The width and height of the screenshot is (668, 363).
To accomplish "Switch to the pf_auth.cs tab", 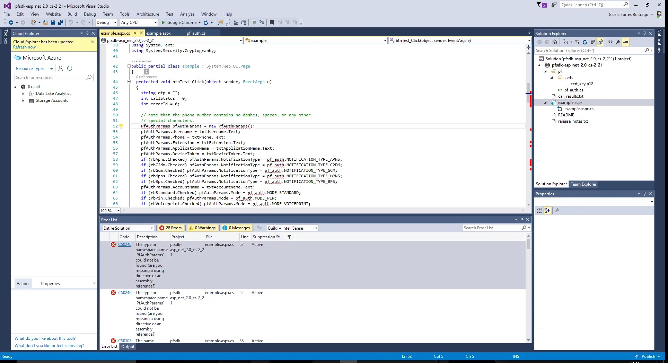I will point(196,33).
